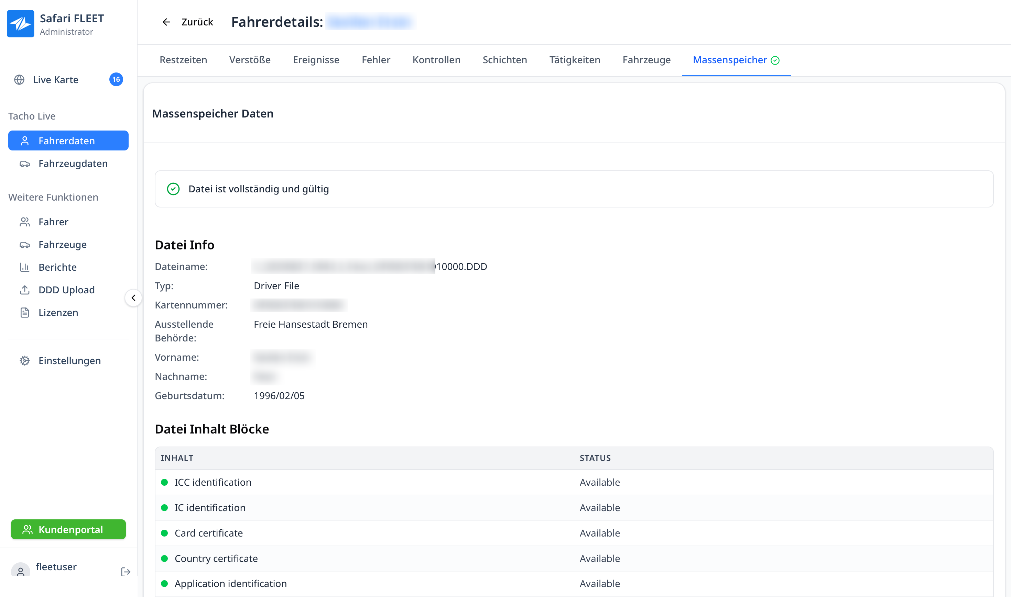Select the Kontrollen tab
This screenshot has width=1011, height=597.
pos(436,60)
